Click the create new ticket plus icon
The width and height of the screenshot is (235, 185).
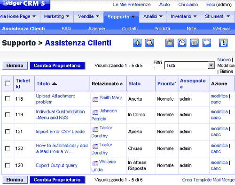137,43
